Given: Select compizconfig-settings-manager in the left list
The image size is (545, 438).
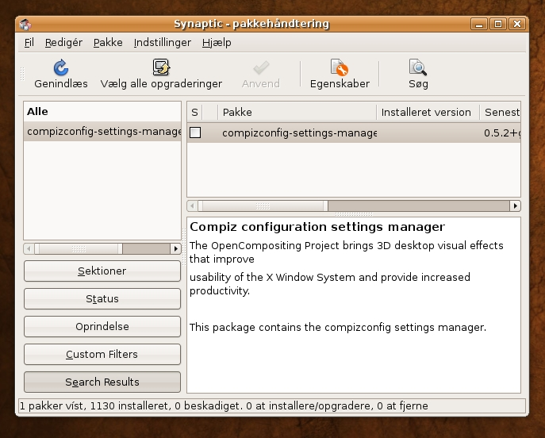Looking at the screenshot, I should click(x=103, y=132).
